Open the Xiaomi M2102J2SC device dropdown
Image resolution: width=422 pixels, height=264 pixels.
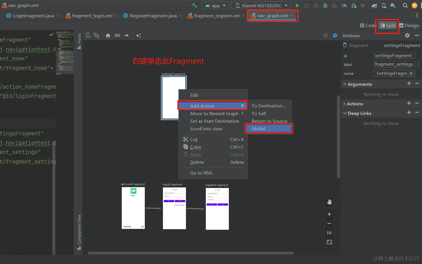tap(261, 5)
